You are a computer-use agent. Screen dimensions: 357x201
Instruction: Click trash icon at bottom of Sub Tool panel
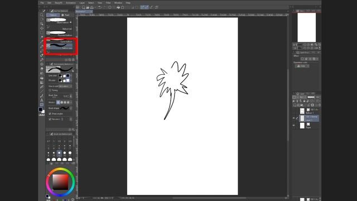73,60
